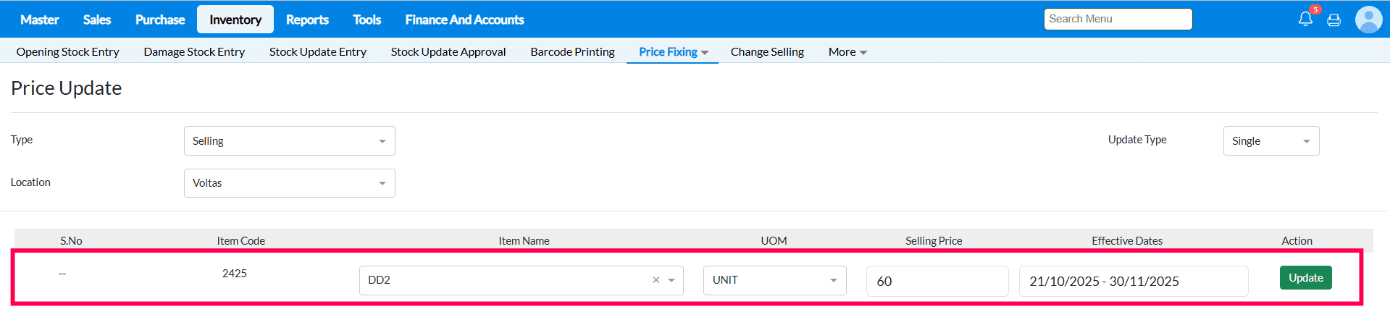Click the notifications bell icon
This screenshot has width=1390, height=312.
(x=1305, y=20)
